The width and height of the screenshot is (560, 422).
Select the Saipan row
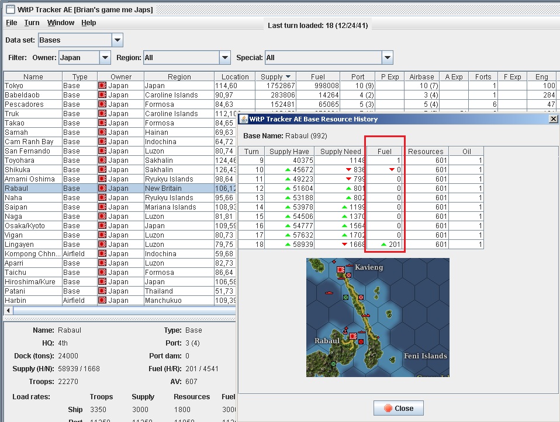tap(120, 207)
